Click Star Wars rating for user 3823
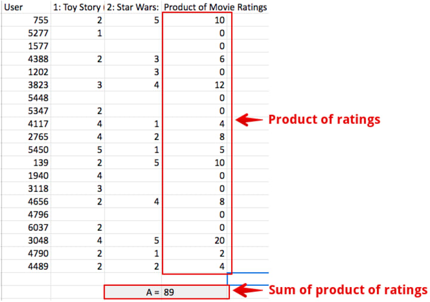Viewport: 430px width, 302px height. coord(133,85)
